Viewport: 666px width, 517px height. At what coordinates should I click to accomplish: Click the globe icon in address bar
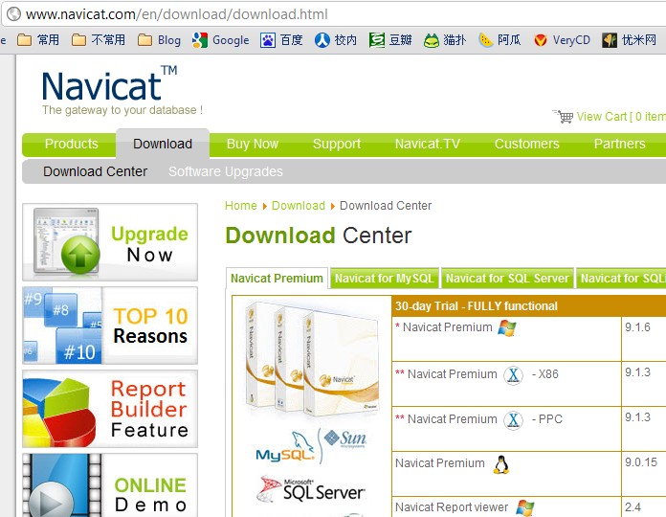pyautogui.click(x=14, y=14)
